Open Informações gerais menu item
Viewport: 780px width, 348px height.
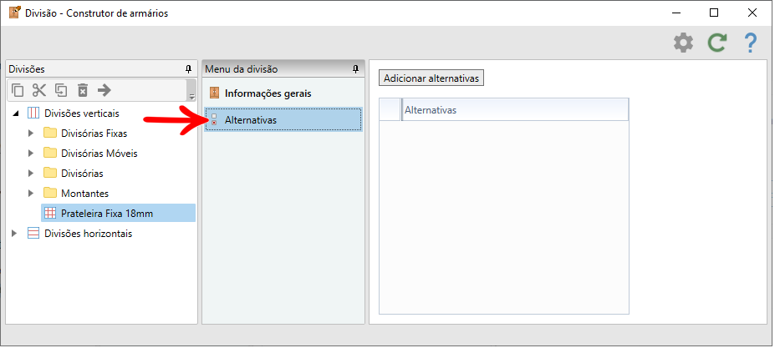[x=283, y=93]
